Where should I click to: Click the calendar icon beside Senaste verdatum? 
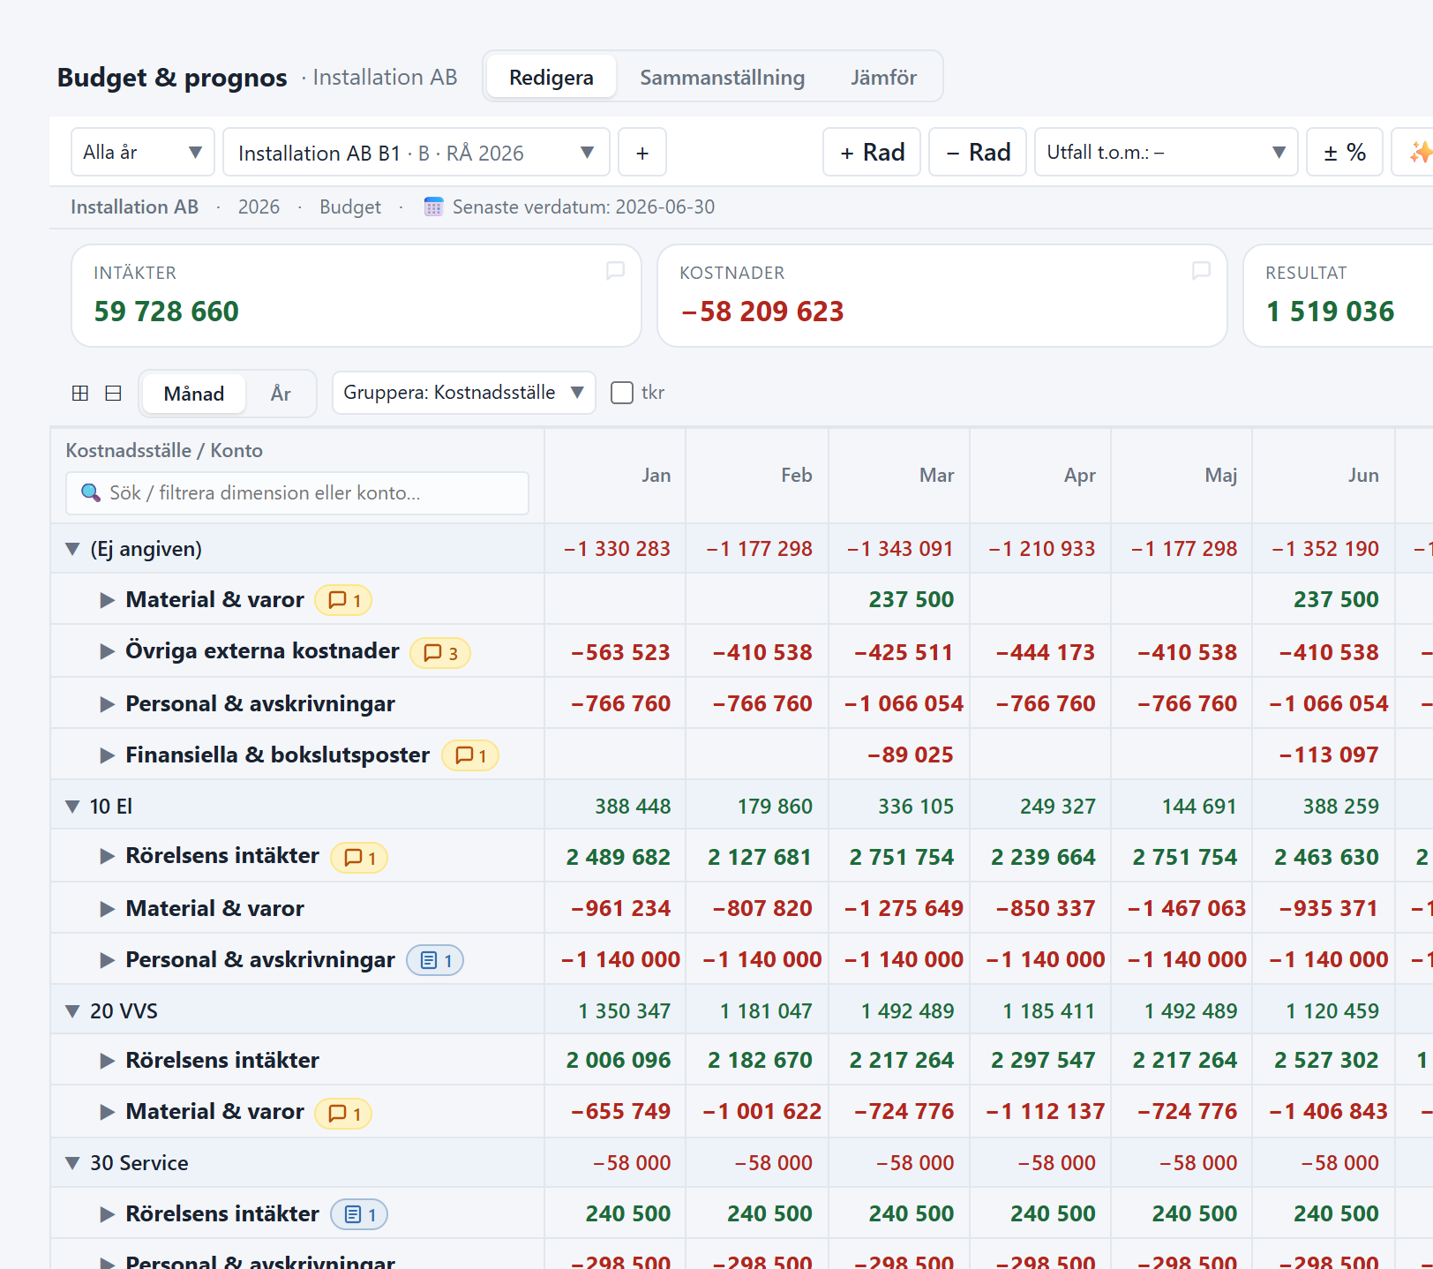[x=433, y=206]
